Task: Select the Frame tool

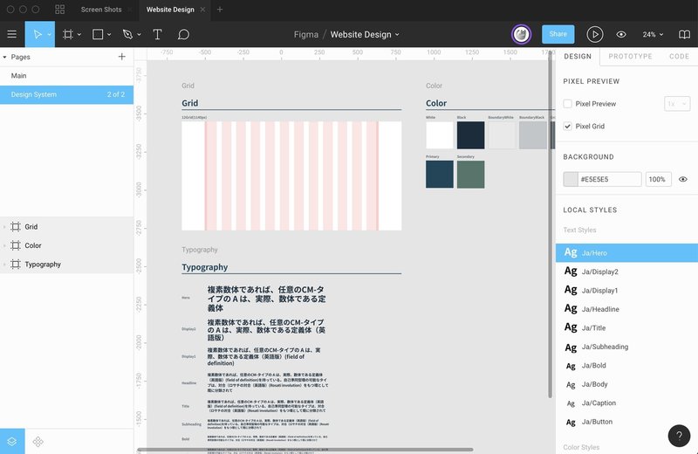Action: (68, 34)
